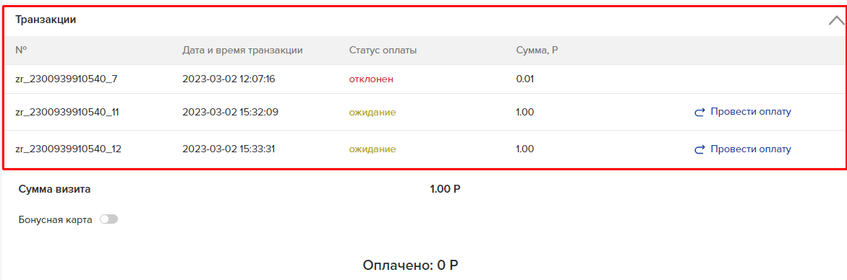This screenshot has width=847, height=280.
Task: Click the Сумма, Р column header
Action: click(x=537, y=51)
